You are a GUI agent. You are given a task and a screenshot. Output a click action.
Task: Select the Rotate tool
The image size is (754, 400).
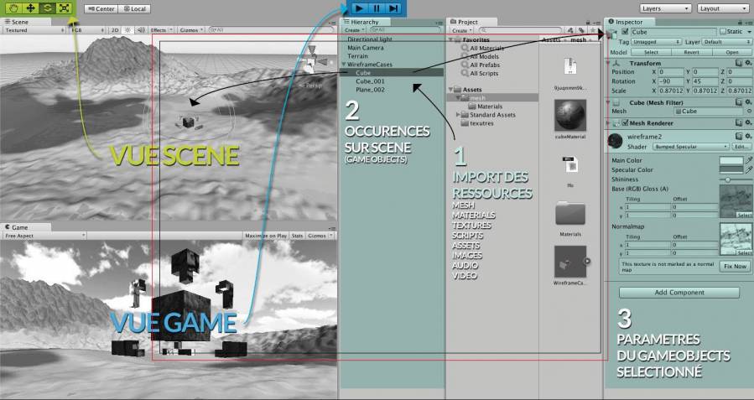(46, 8)
